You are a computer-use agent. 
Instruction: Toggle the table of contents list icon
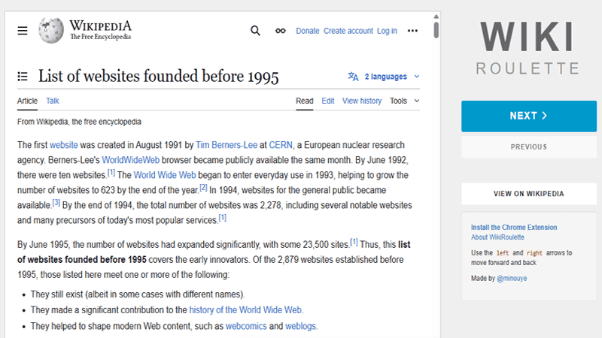point(23,77)
